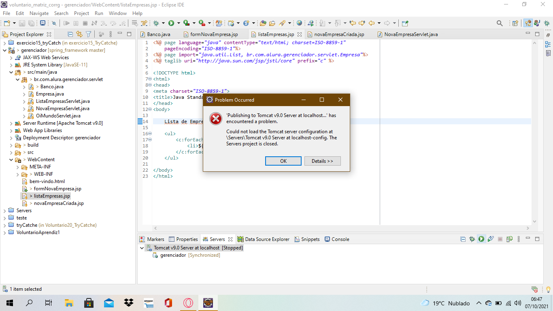The image size is (553, 311).
Task: Select Deployment Descriptor: gerenciador node
Action: (x=62, y=138)
